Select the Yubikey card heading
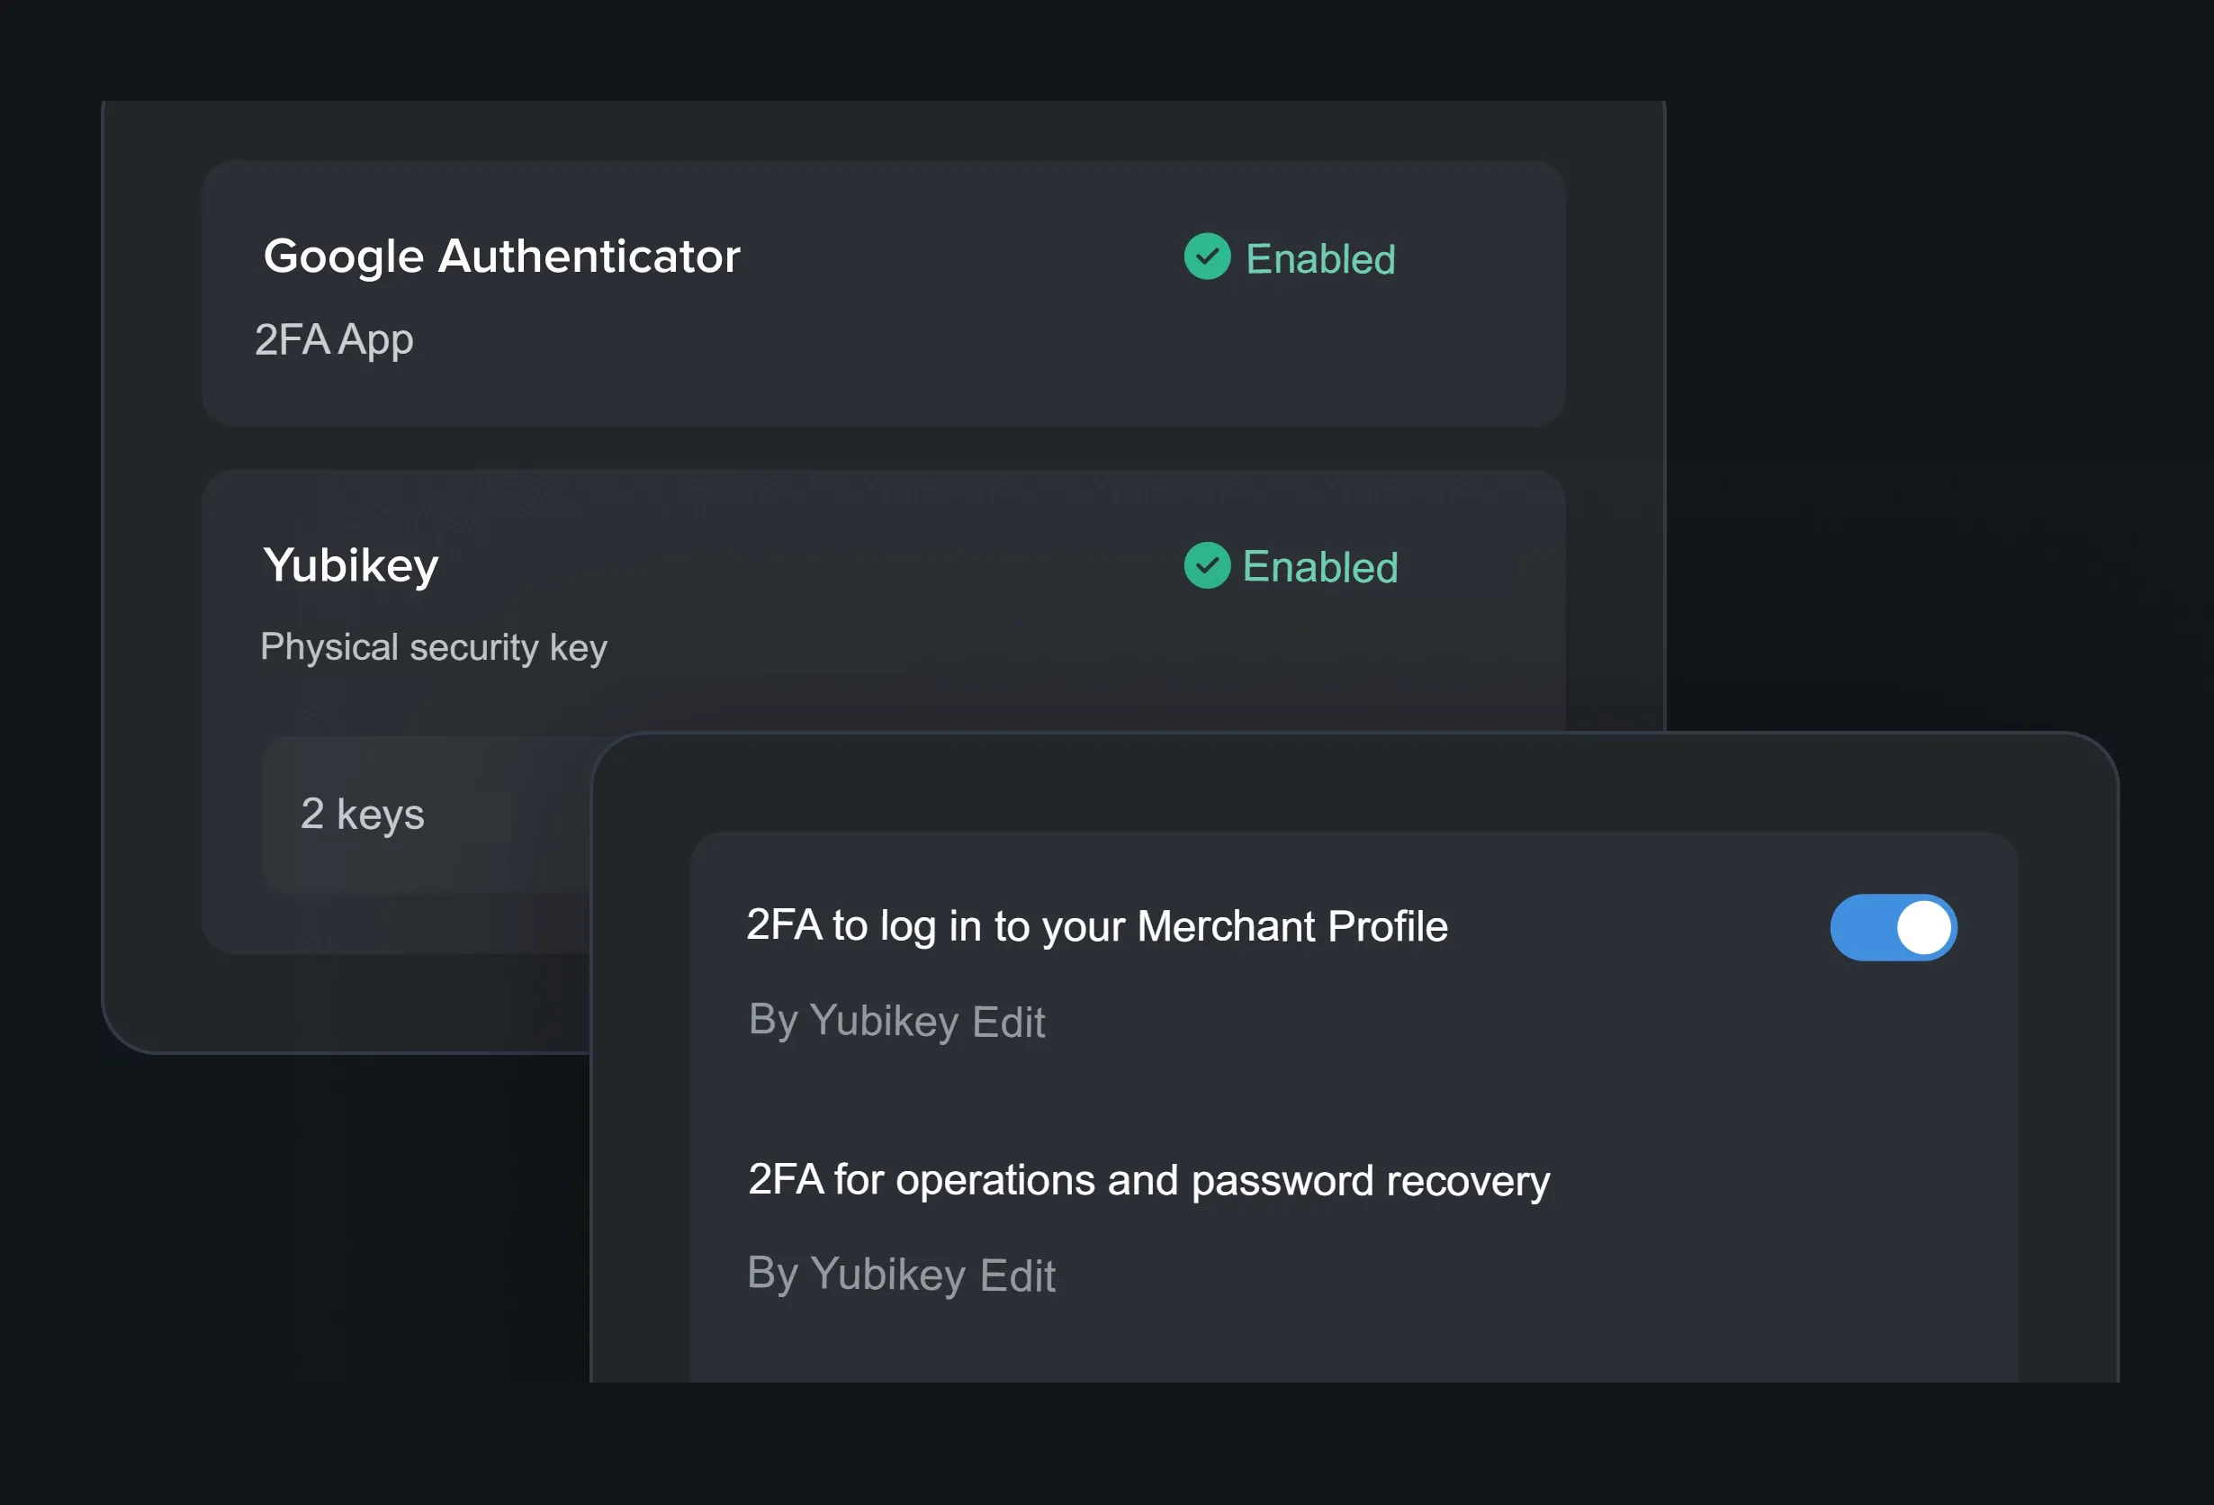Viewport: 2214px width, 1505px height. point(351,566)
